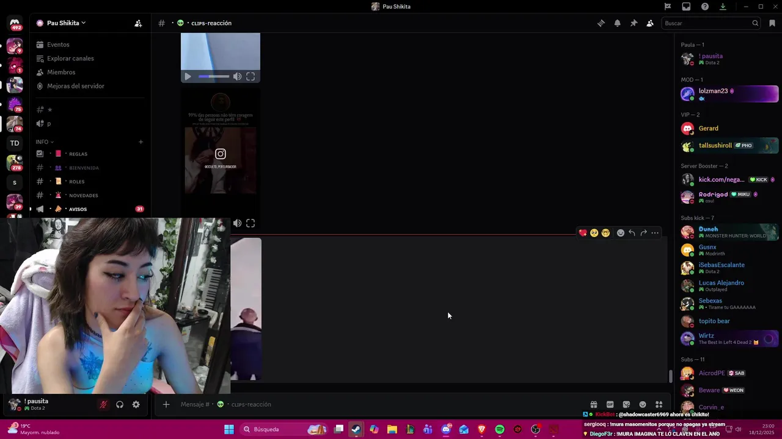
Task: Open lolzman23 member profile
Action: coord(729,94)
